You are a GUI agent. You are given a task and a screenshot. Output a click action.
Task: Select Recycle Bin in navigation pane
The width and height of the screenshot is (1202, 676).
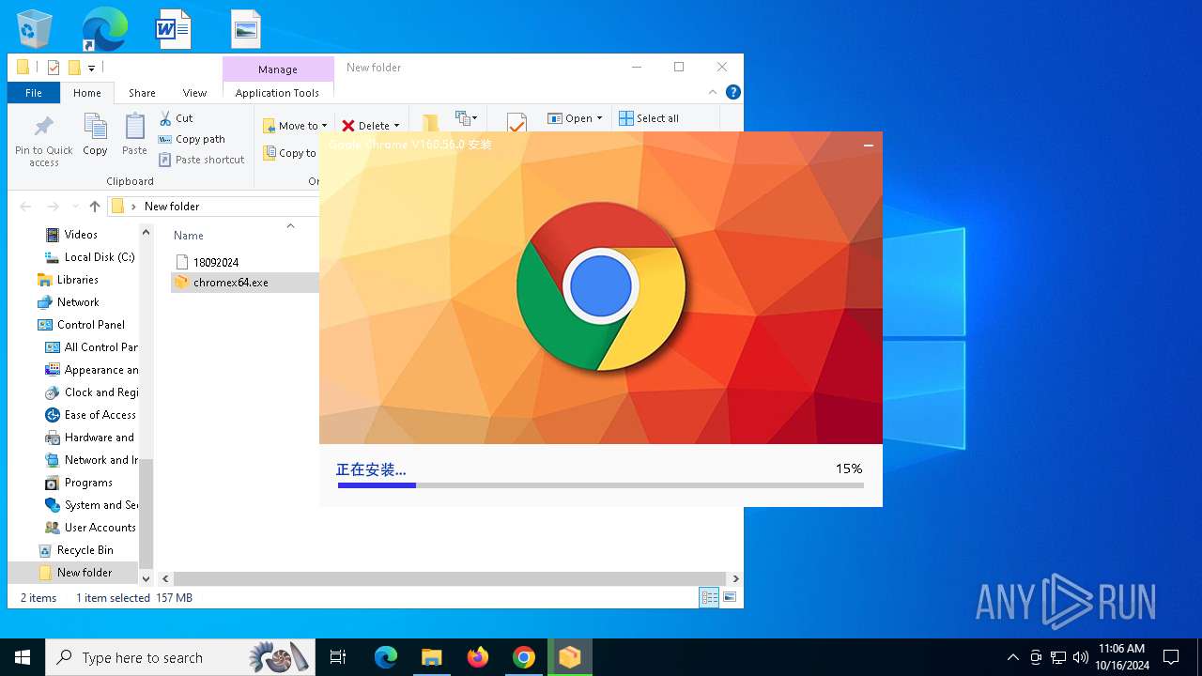(85, 550)
